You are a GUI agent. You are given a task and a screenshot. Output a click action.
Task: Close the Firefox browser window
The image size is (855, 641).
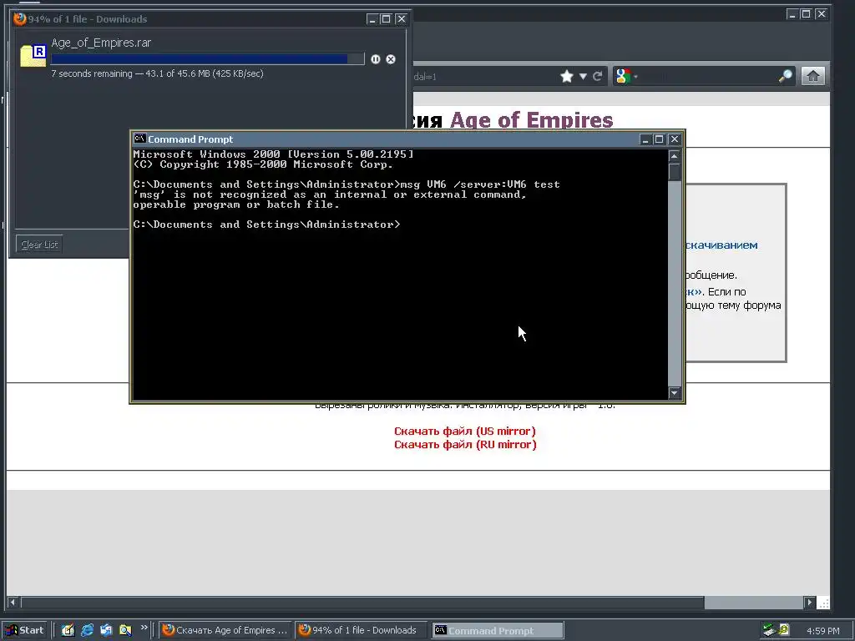822,14
